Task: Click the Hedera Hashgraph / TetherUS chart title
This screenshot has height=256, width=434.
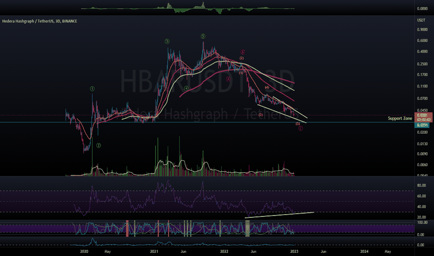Action: click(x=40, y=21)
